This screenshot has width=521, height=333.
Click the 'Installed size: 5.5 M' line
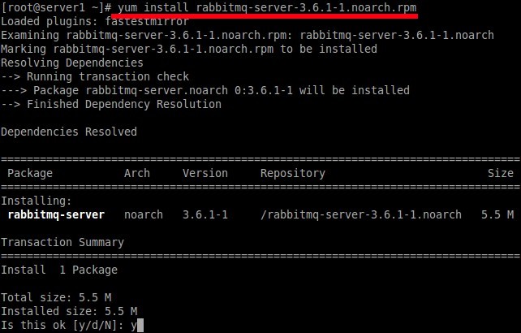(x=69, y=311)
